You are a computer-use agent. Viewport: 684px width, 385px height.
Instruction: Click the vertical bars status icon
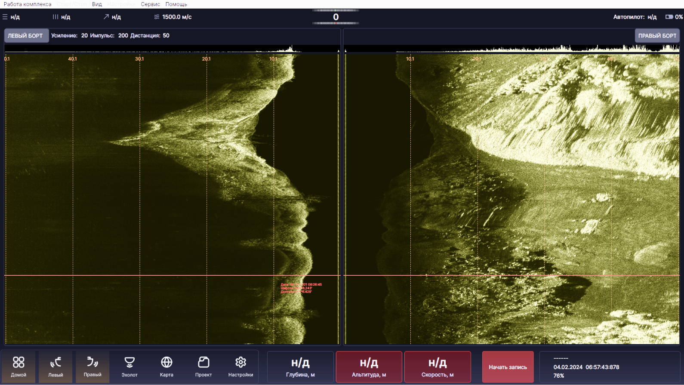tap(55, 17)
